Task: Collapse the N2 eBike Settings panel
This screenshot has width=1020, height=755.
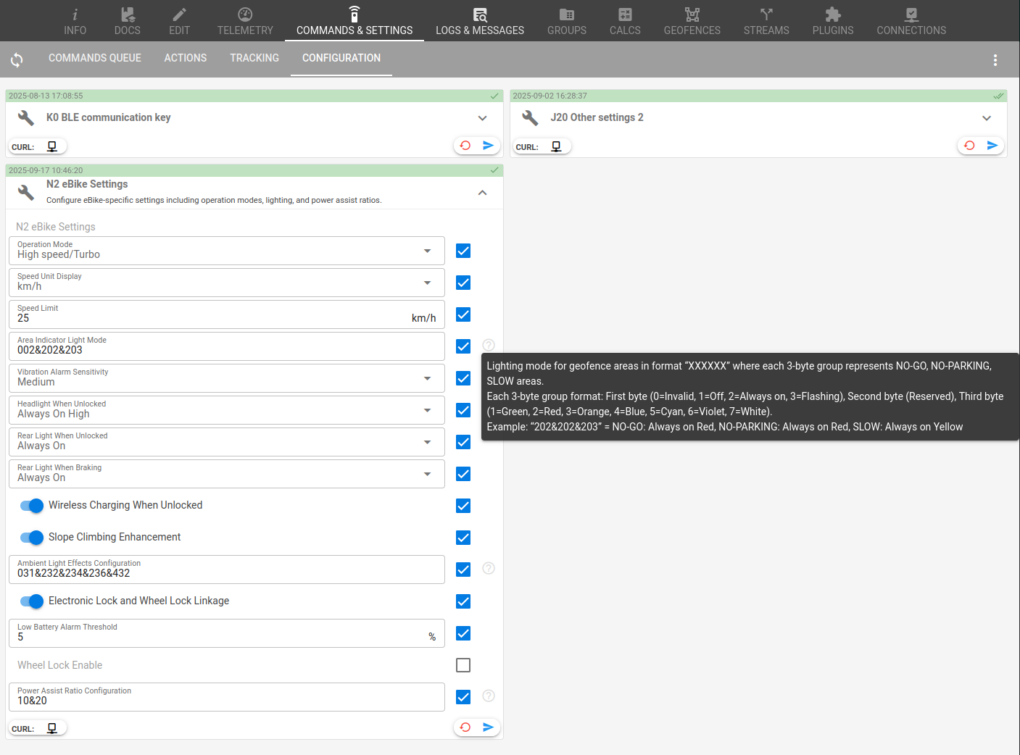Action: point(482,193)
